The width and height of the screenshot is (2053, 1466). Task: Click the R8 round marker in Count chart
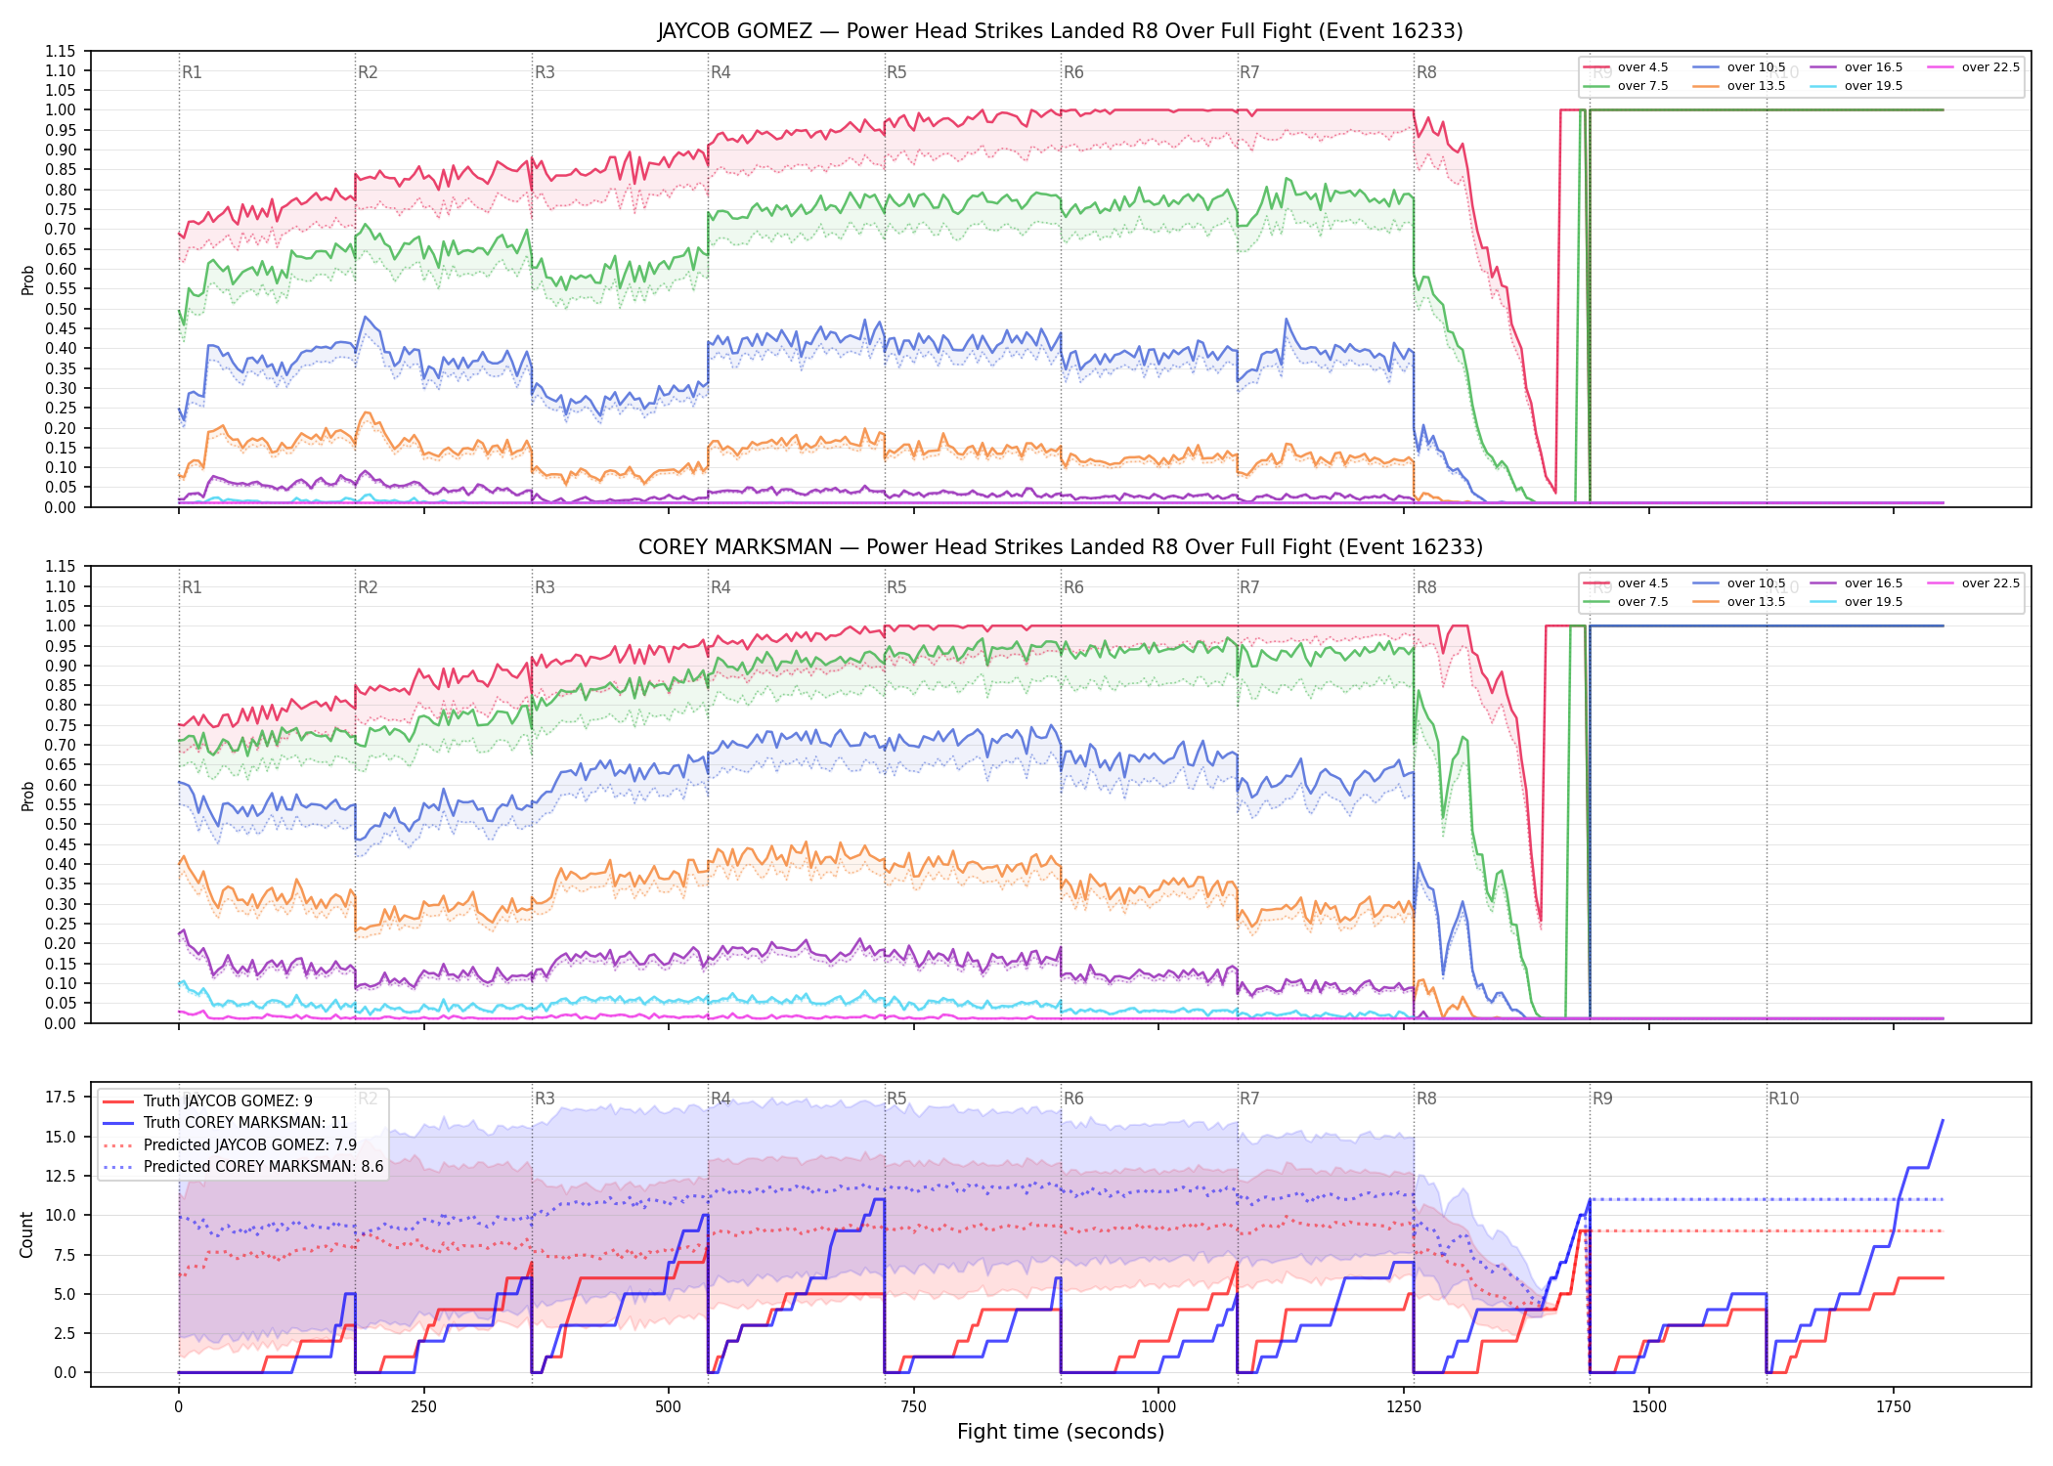click(1426, 1099)
